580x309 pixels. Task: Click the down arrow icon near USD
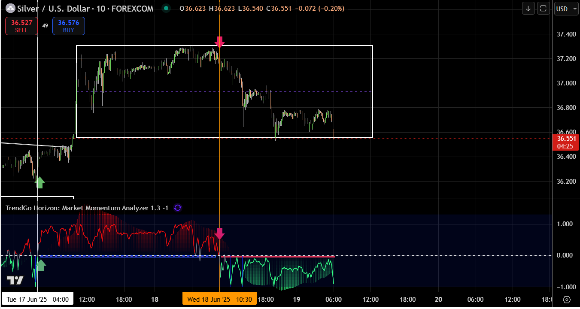tap(528, 9)
